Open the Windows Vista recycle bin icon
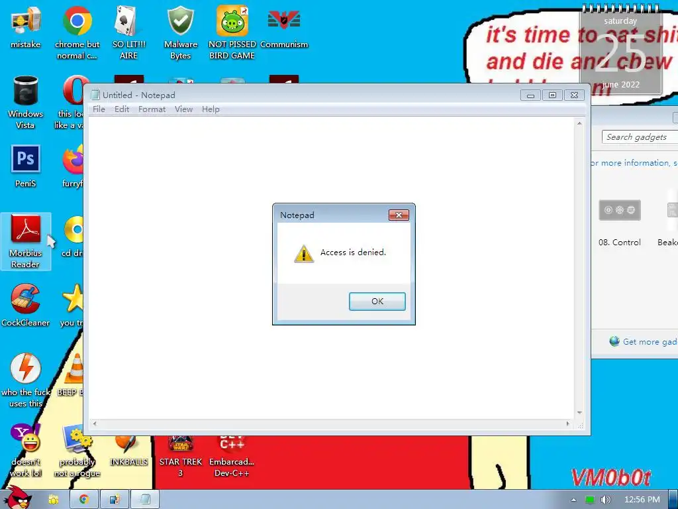 [x=26, y=102]
